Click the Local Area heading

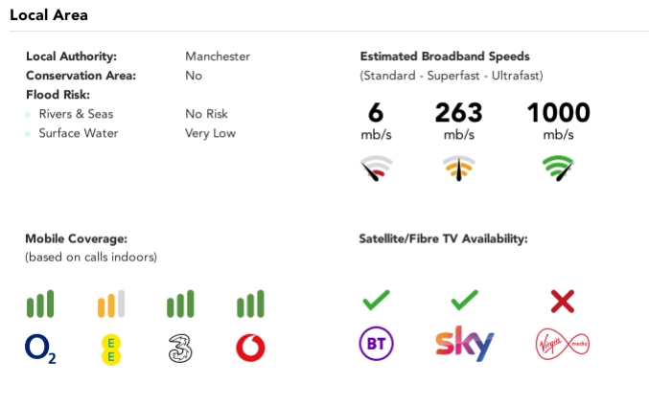pyautogui.click(x=50, y=15)
